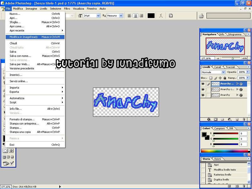252x189 pixels.
Task: Choose Salva per Web from File menu
Action: coord(35,64)
